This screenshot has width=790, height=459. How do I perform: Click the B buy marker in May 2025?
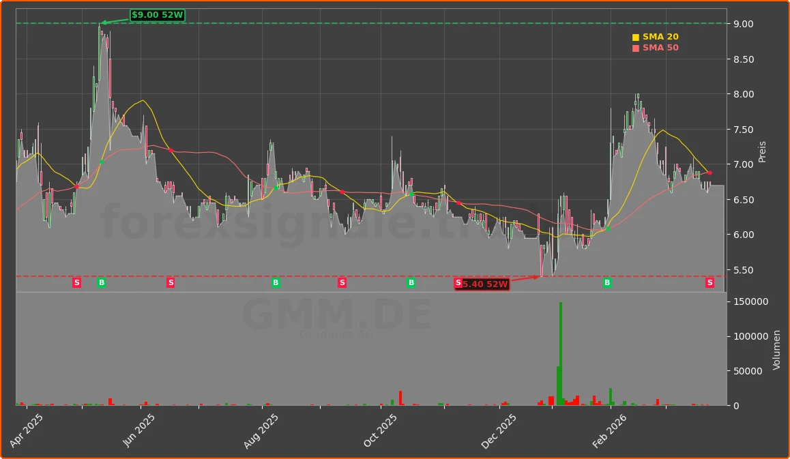[101, 282]
